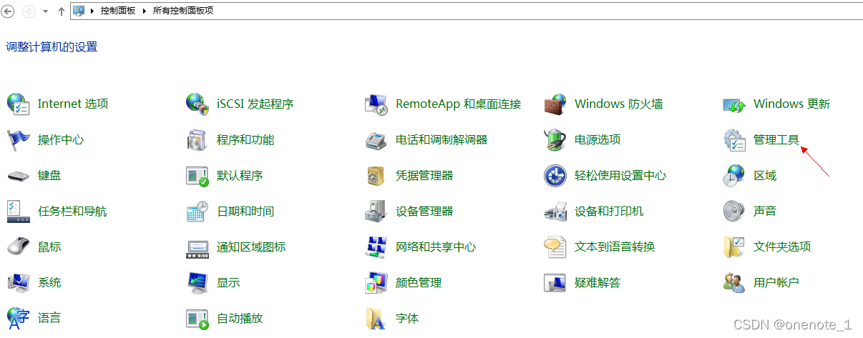Click the 疑难解答 link
The image size is (863, 338).
point(598,282)
